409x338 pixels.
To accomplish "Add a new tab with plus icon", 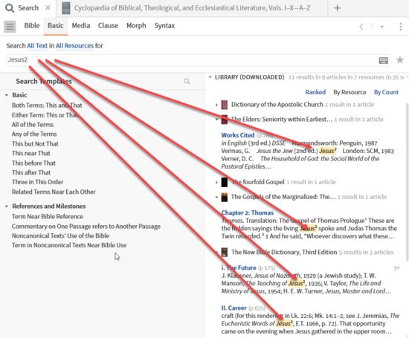I will coord(338,8).
